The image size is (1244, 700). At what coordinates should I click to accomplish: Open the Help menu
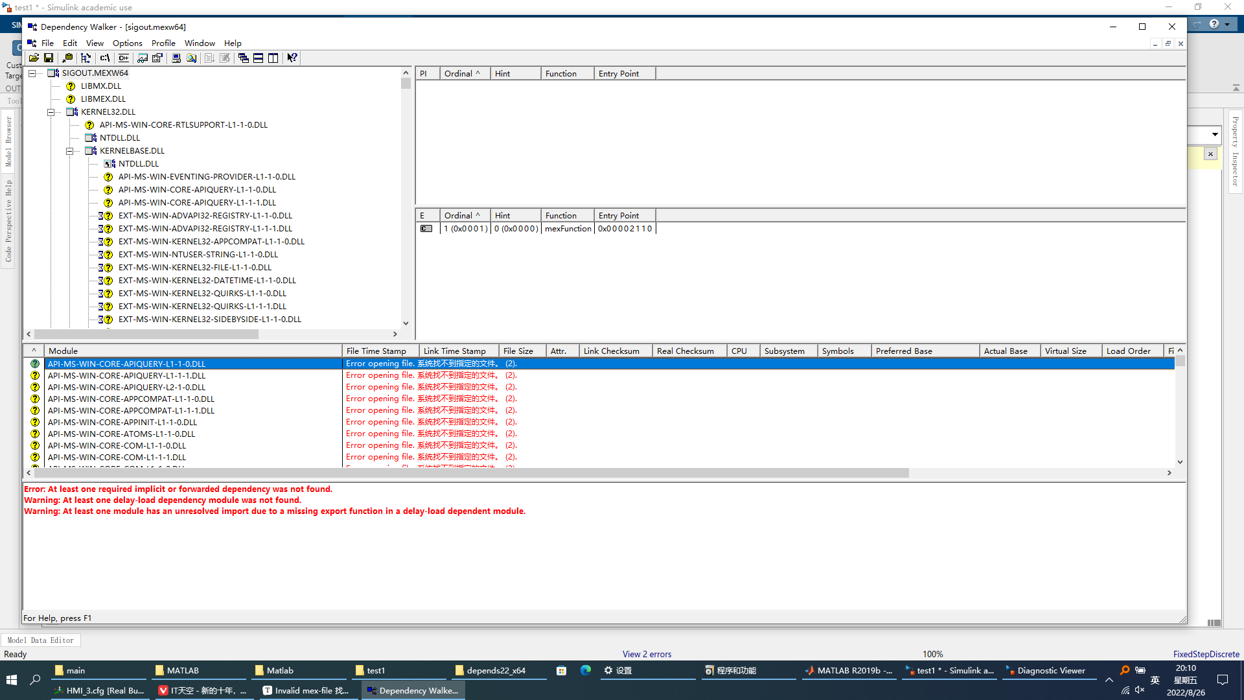(x=233, y=43)
